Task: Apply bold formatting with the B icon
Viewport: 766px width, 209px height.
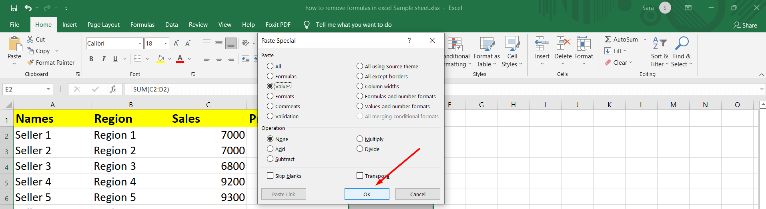Action: (91, 59)
